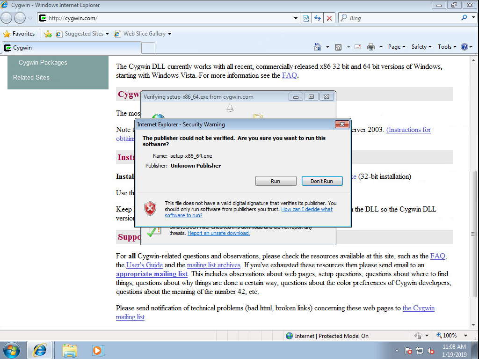Viewport: 479px width, 359px height.
Task: Click the Refresh page icon
Action: (318, 18)
